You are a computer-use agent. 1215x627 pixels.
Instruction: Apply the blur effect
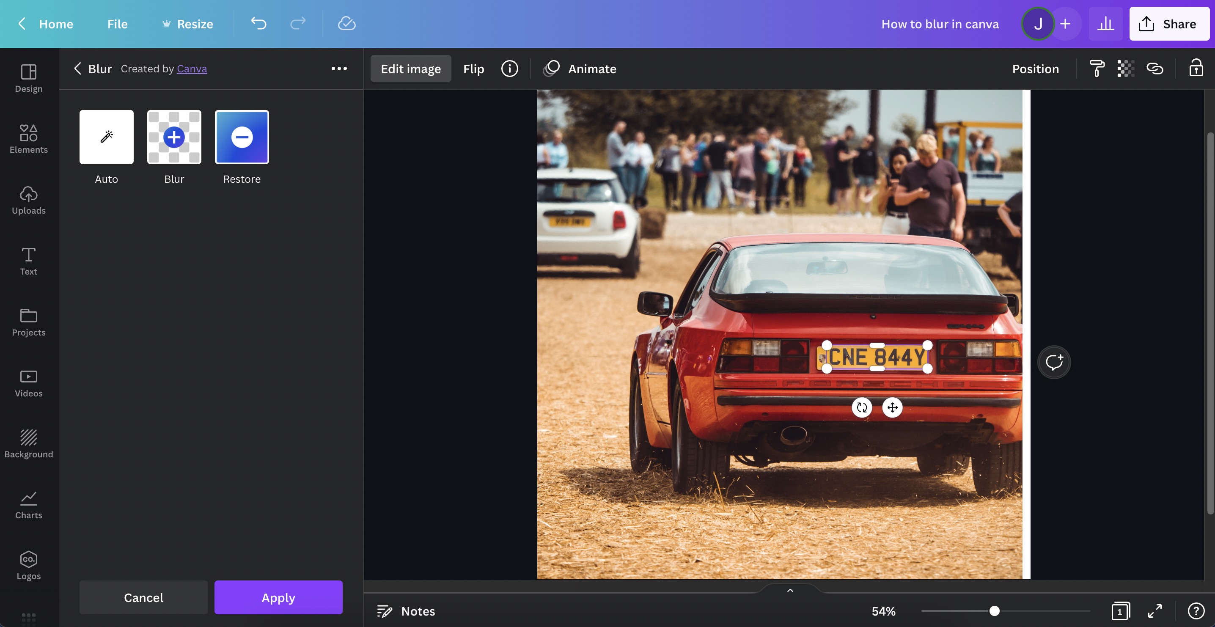[x=278, y=597]
